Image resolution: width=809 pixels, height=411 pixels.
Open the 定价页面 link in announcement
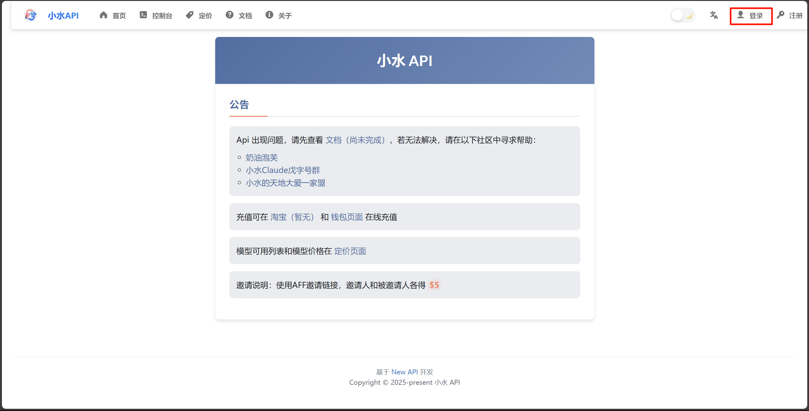(350, 251)
